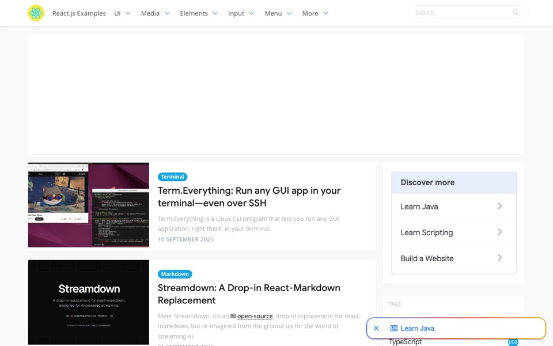The width and height of the screenshot is (553, 346).
Task: Open the More nav item
Action: (x=310, y=13)
